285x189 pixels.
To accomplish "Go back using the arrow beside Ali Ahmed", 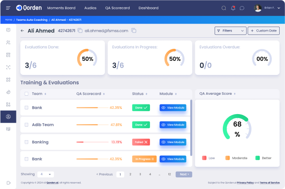I will 22,31.
